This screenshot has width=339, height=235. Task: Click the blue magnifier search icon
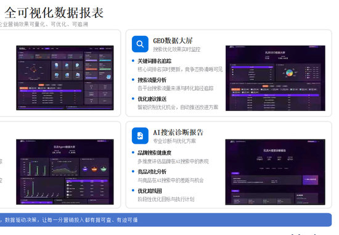(x=140, y=44)
